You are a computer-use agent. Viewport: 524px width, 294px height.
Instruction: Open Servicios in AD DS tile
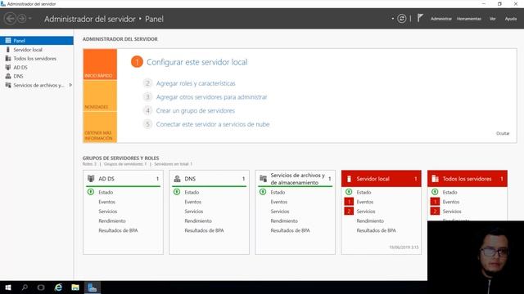(107, 212)
